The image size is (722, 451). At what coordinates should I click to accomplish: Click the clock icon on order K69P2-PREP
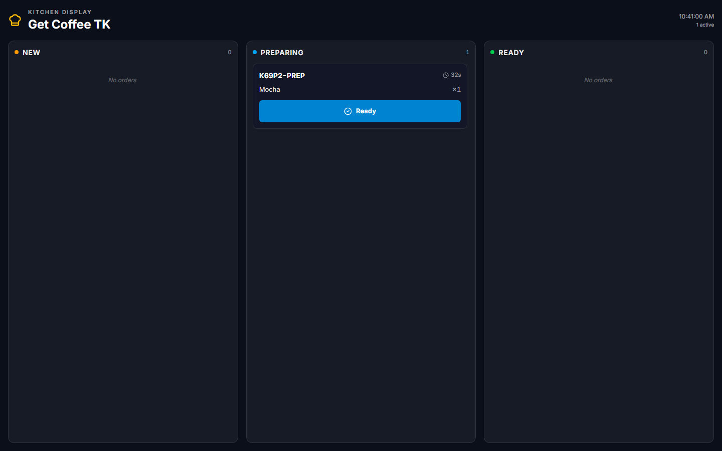445,75
